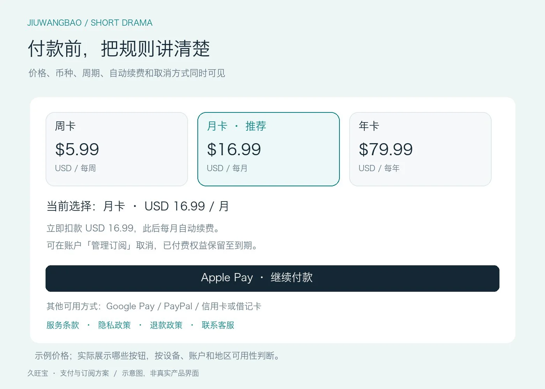Screen dimensions: 545x389
Task: Click the text 立即扣款 USD 16.99，此后每月自动续费。
Action: pyautogui.click(x=133, y=228)
